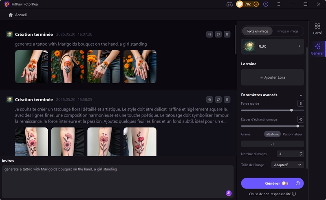Image resolution: width=326 pixels, height=200 pixels.
Task: Click the settings panel vertical scrollbar
Action: click(307, 108)
